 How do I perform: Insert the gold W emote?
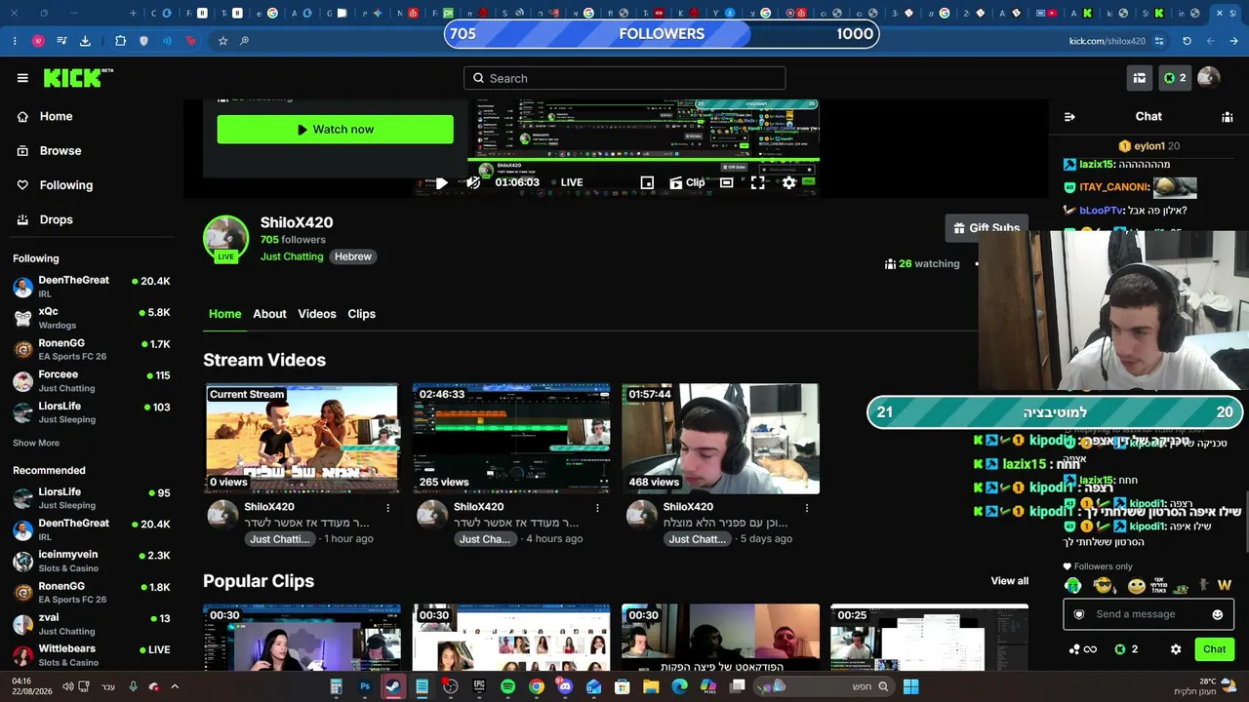[x=1225, y=585]
